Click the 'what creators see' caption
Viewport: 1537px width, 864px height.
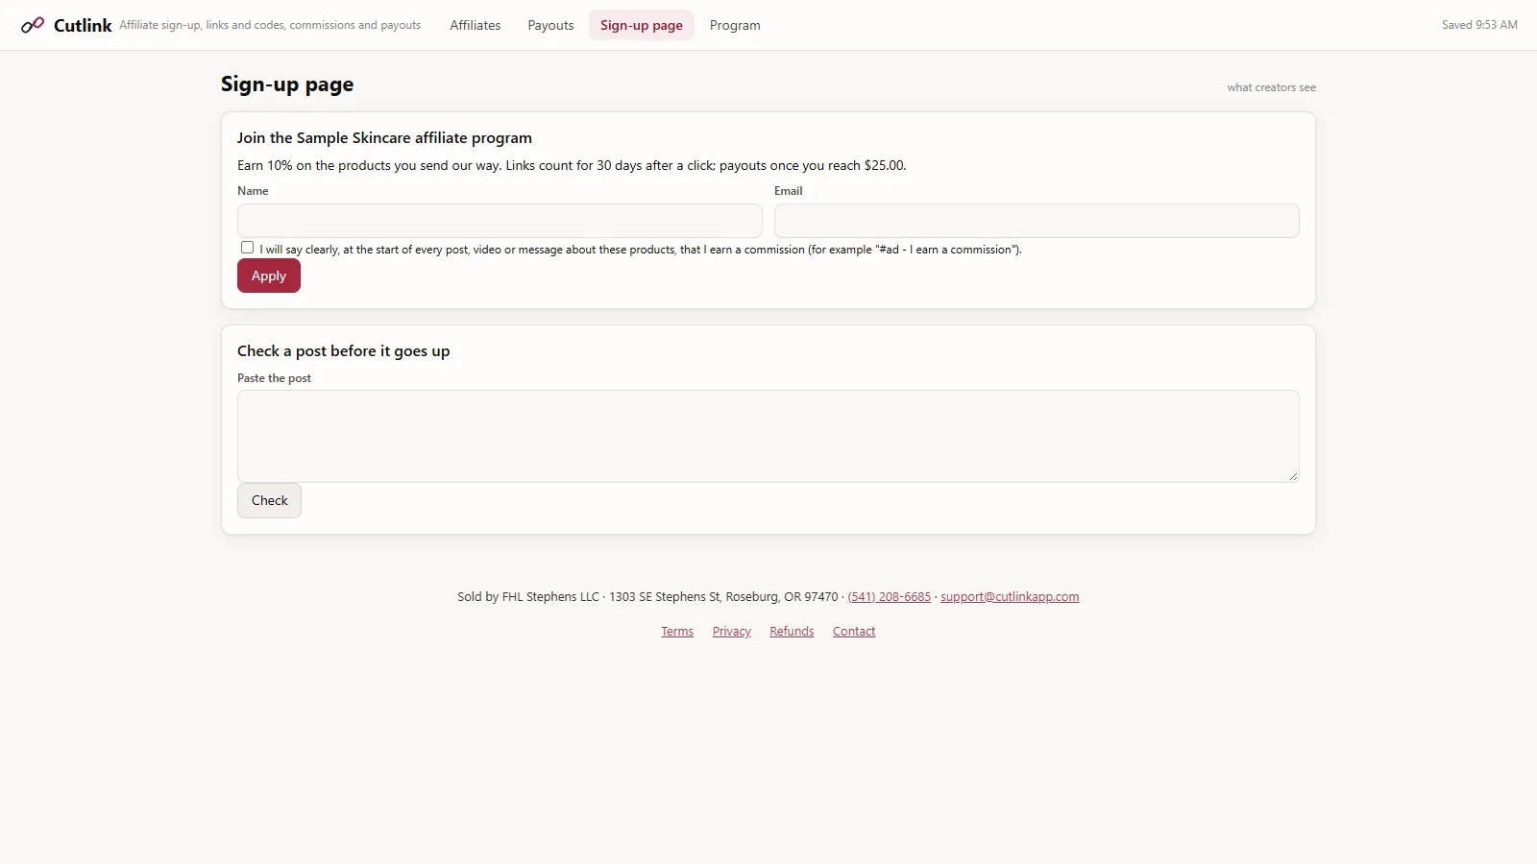coord(1271,87)
